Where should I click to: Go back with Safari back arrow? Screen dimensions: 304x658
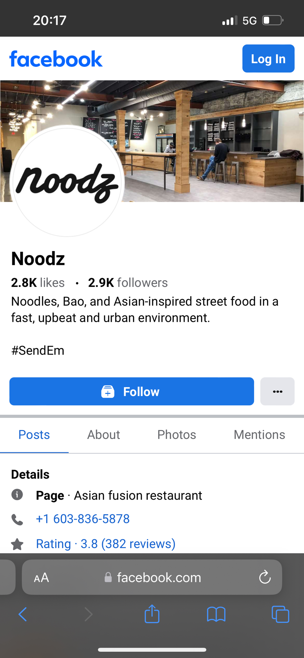(x=23, y=614)
